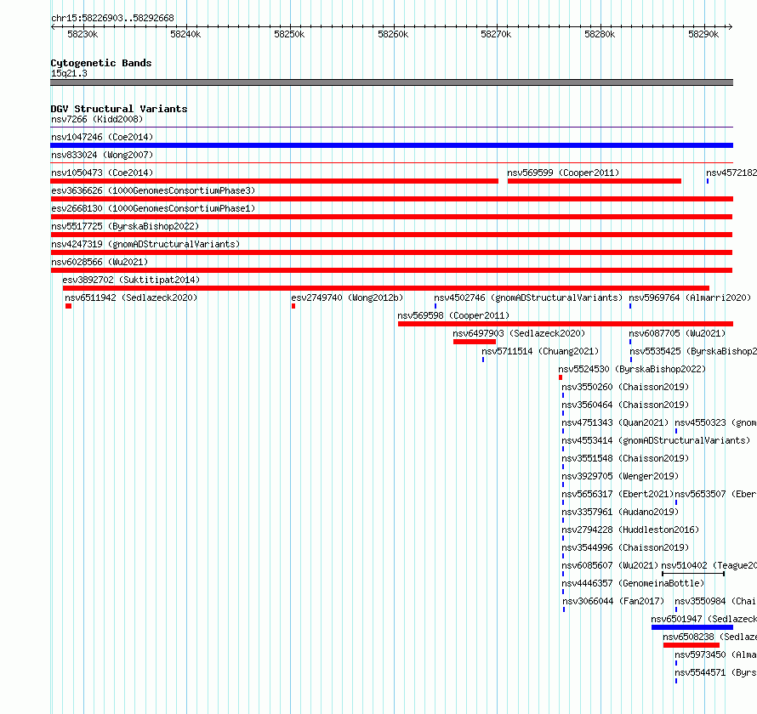The image size is (757, 714).
Task: Click the red nsv6508238 bar
Action: (692, 645)
